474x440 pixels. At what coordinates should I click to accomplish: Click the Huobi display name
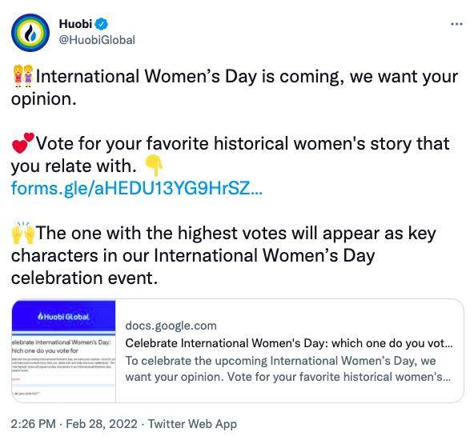tap(75, 24)
